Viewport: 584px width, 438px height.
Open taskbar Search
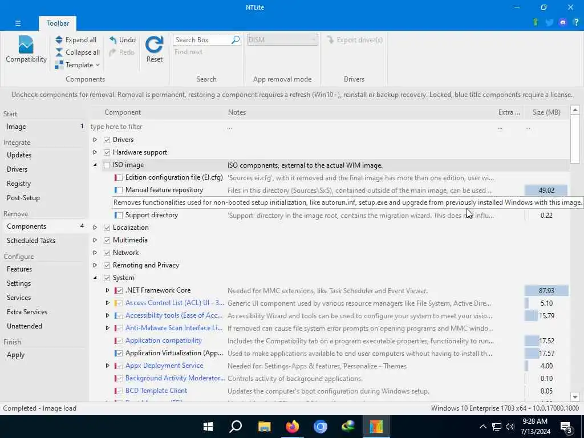236,427
